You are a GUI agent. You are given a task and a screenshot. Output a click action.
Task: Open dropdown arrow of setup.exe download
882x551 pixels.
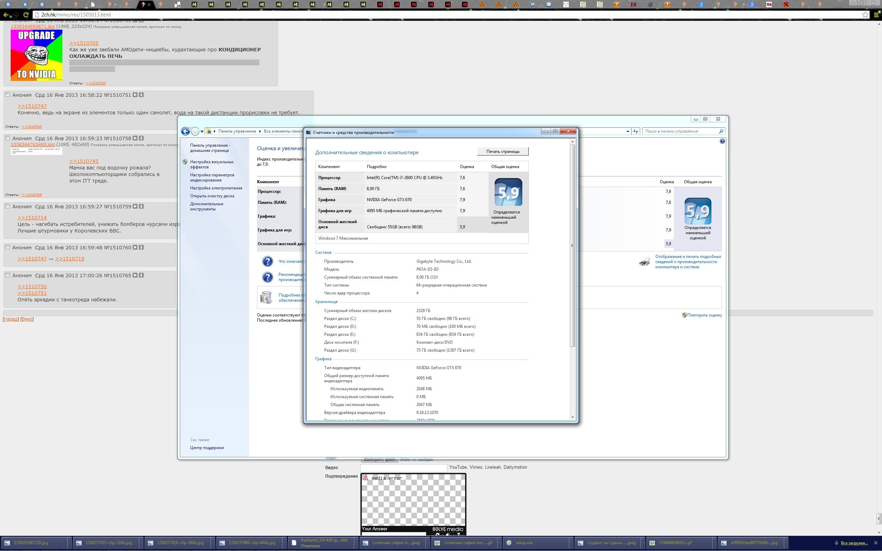(x=572, y=543)
